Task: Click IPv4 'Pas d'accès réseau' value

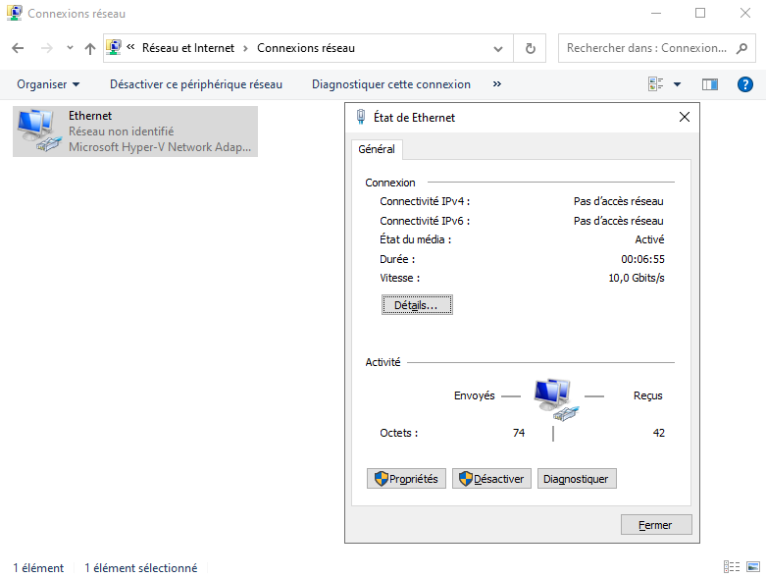Action: point(619,201)
